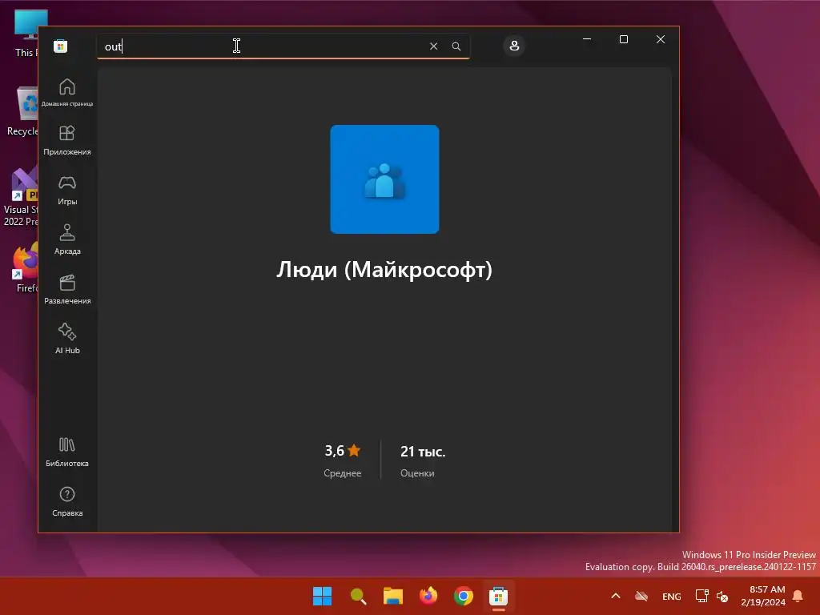
Task: Open the Windows Start menu
Action: click(x=322, y=596)
